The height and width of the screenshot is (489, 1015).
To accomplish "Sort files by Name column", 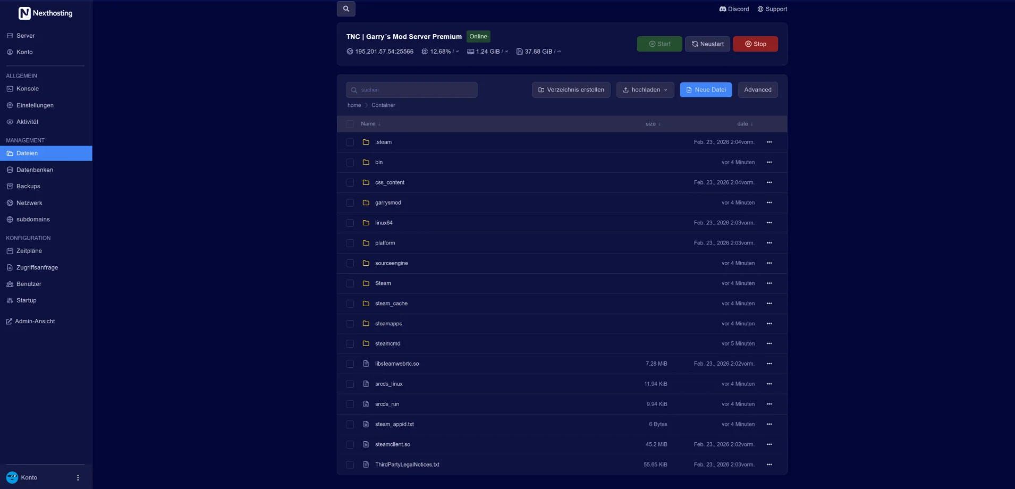I will click(x=370, y=124).
